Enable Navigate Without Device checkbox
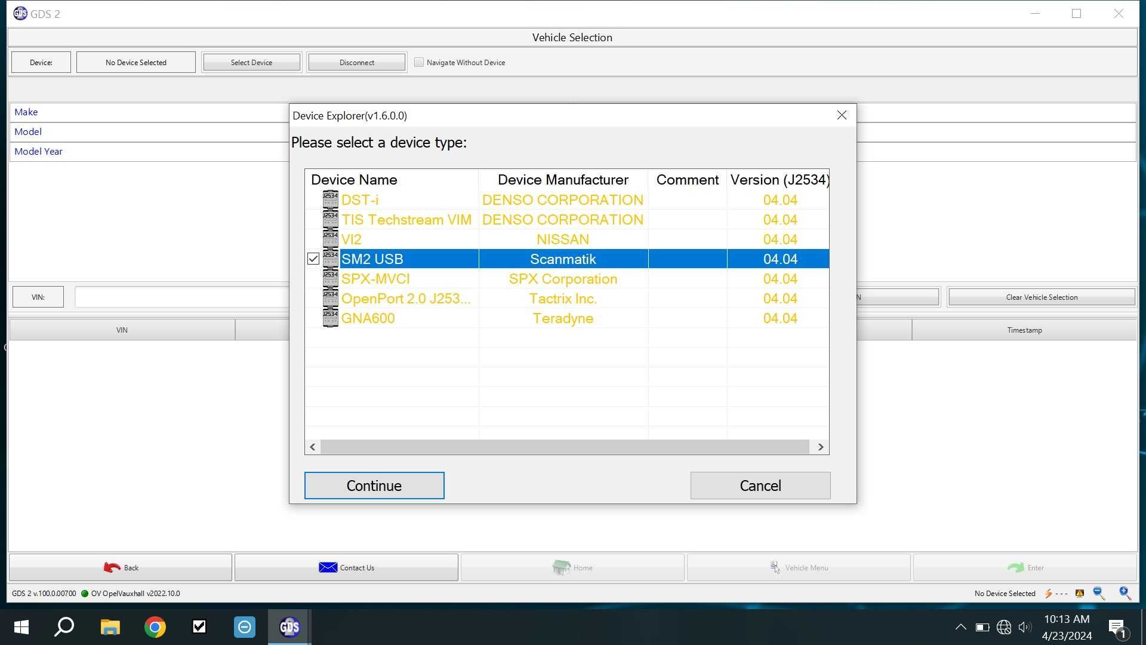1146x645 pixels. pos(418,62)
